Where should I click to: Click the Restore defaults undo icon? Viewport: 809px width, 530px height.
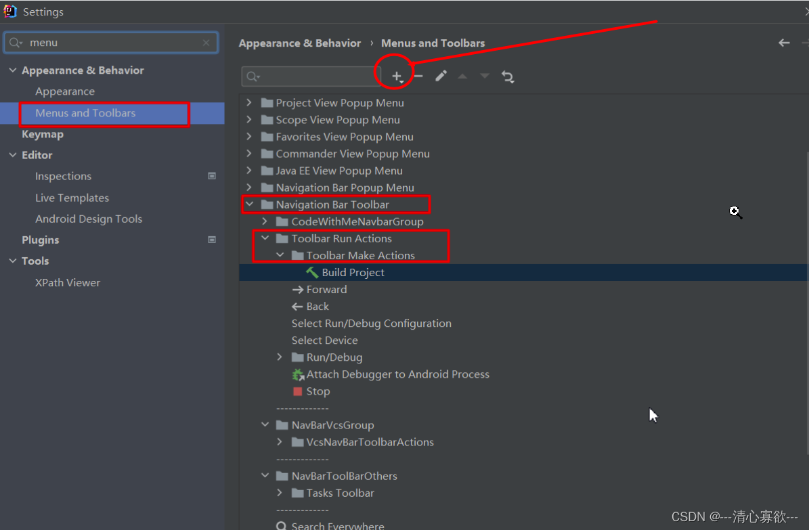click(508, 77)
